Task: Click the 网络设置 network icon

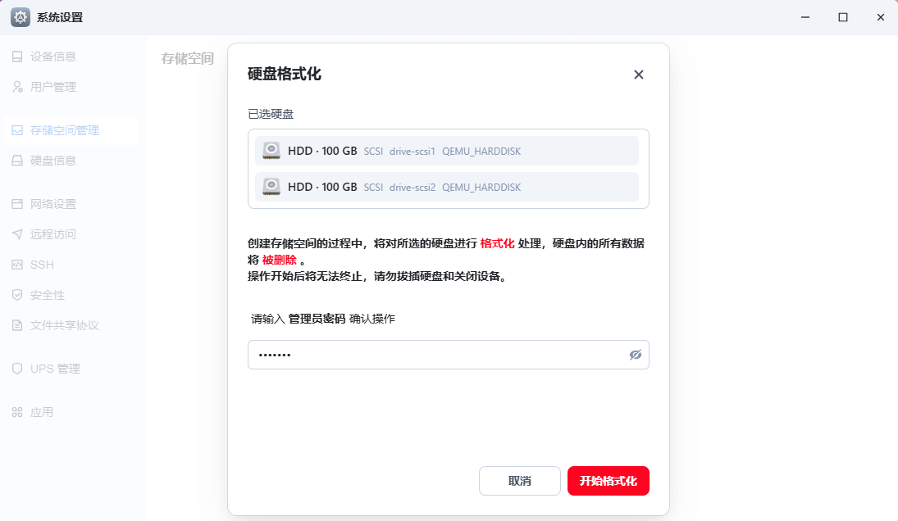Action: click(x=17, y=204)
